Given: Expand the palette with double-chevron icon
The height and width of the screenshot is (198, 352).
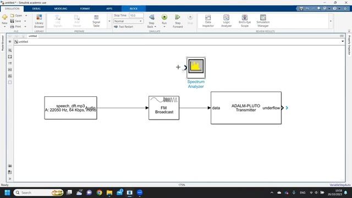Looking at the screenshot, I should [x=10, y=179].
